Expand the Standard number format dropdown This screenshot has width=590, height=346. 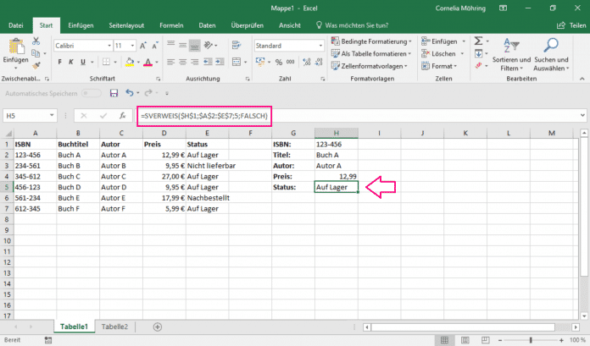tap(320, 45)
